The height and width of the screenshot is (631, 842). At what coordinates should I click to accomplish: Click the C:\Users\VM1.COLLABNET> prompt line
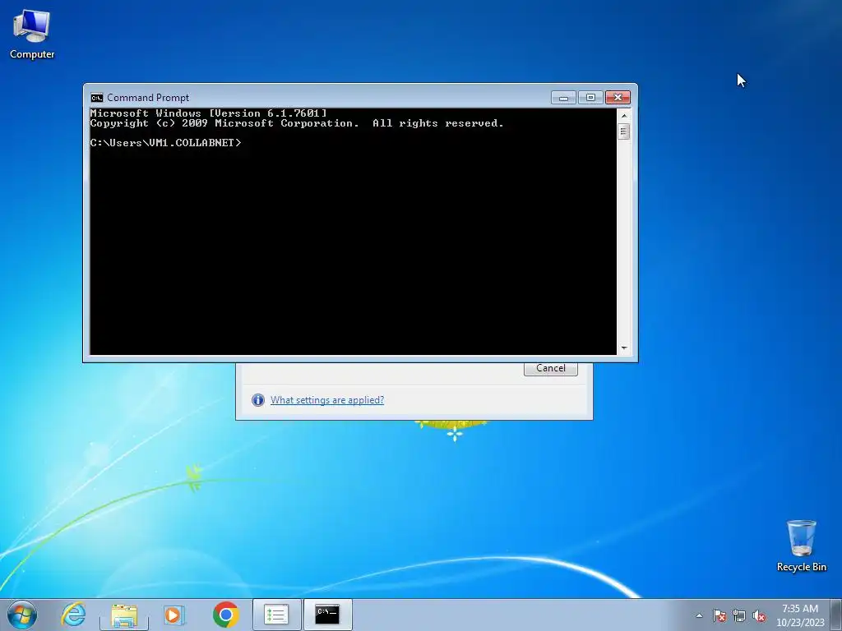[166, 143]
